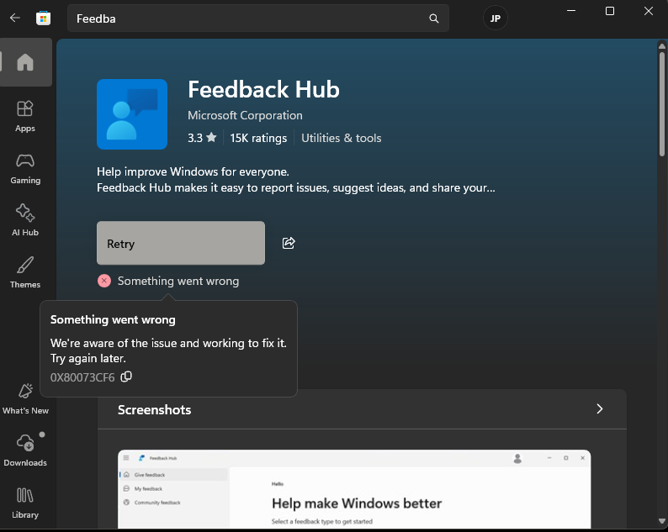Click the app description text
Image resolution: width=668 pixels, height=532 pixels.
295,180
